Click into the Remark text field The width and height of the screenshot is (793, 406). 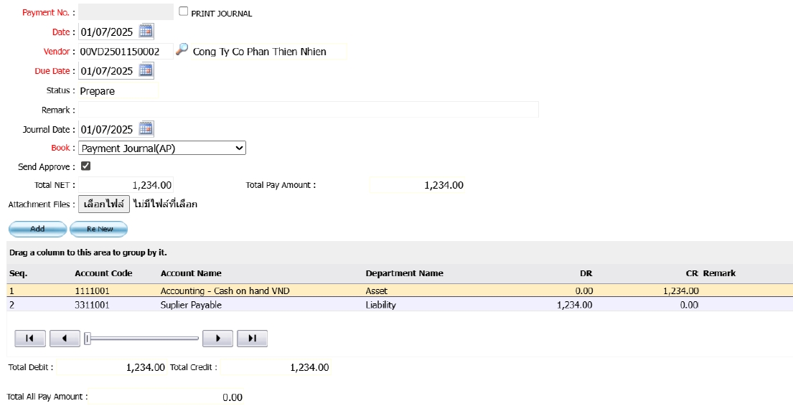pos(309,110)
